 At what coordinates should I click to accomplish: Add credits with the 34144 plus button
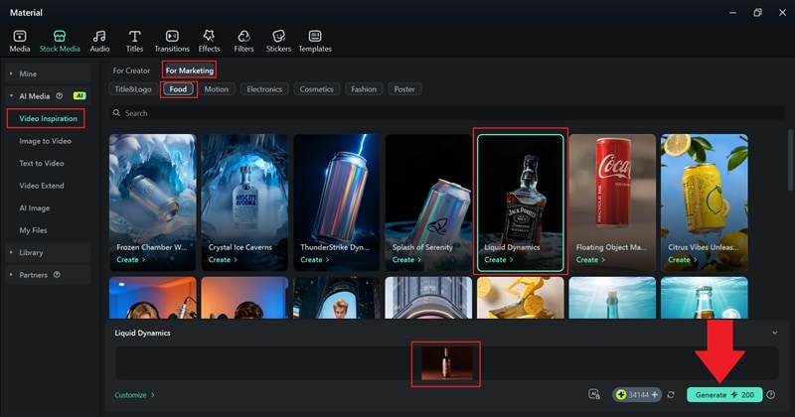pos(655,395)
